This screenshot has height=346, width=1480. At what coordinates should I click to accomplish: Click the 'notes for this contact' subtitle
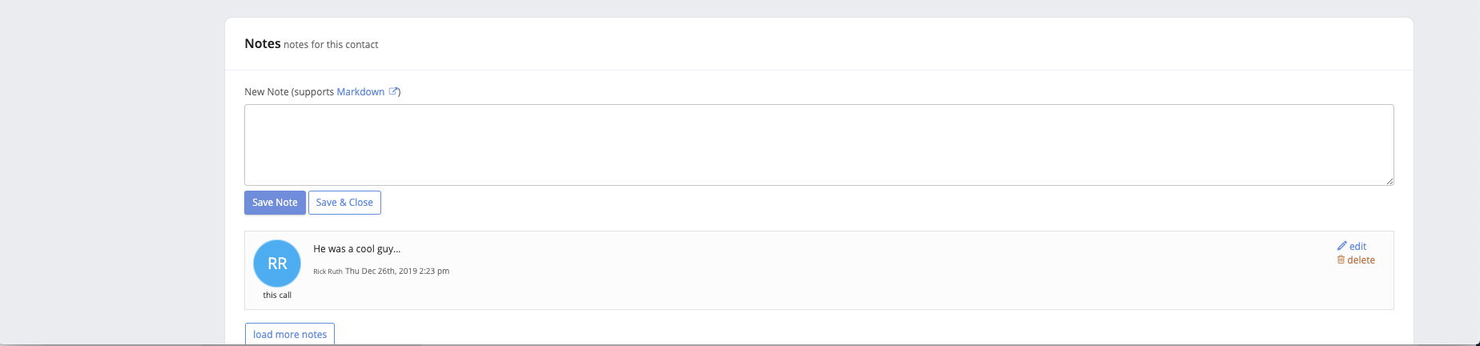(x=331, y=45)
